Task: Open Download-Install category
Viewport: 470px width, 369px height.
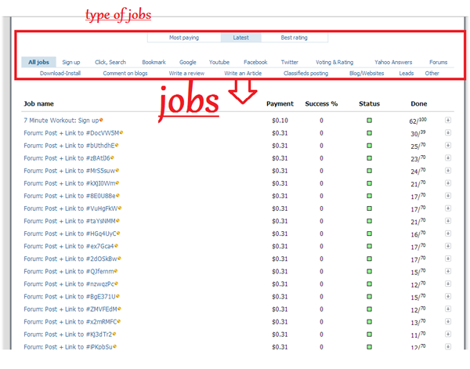Action: point(60,73)
